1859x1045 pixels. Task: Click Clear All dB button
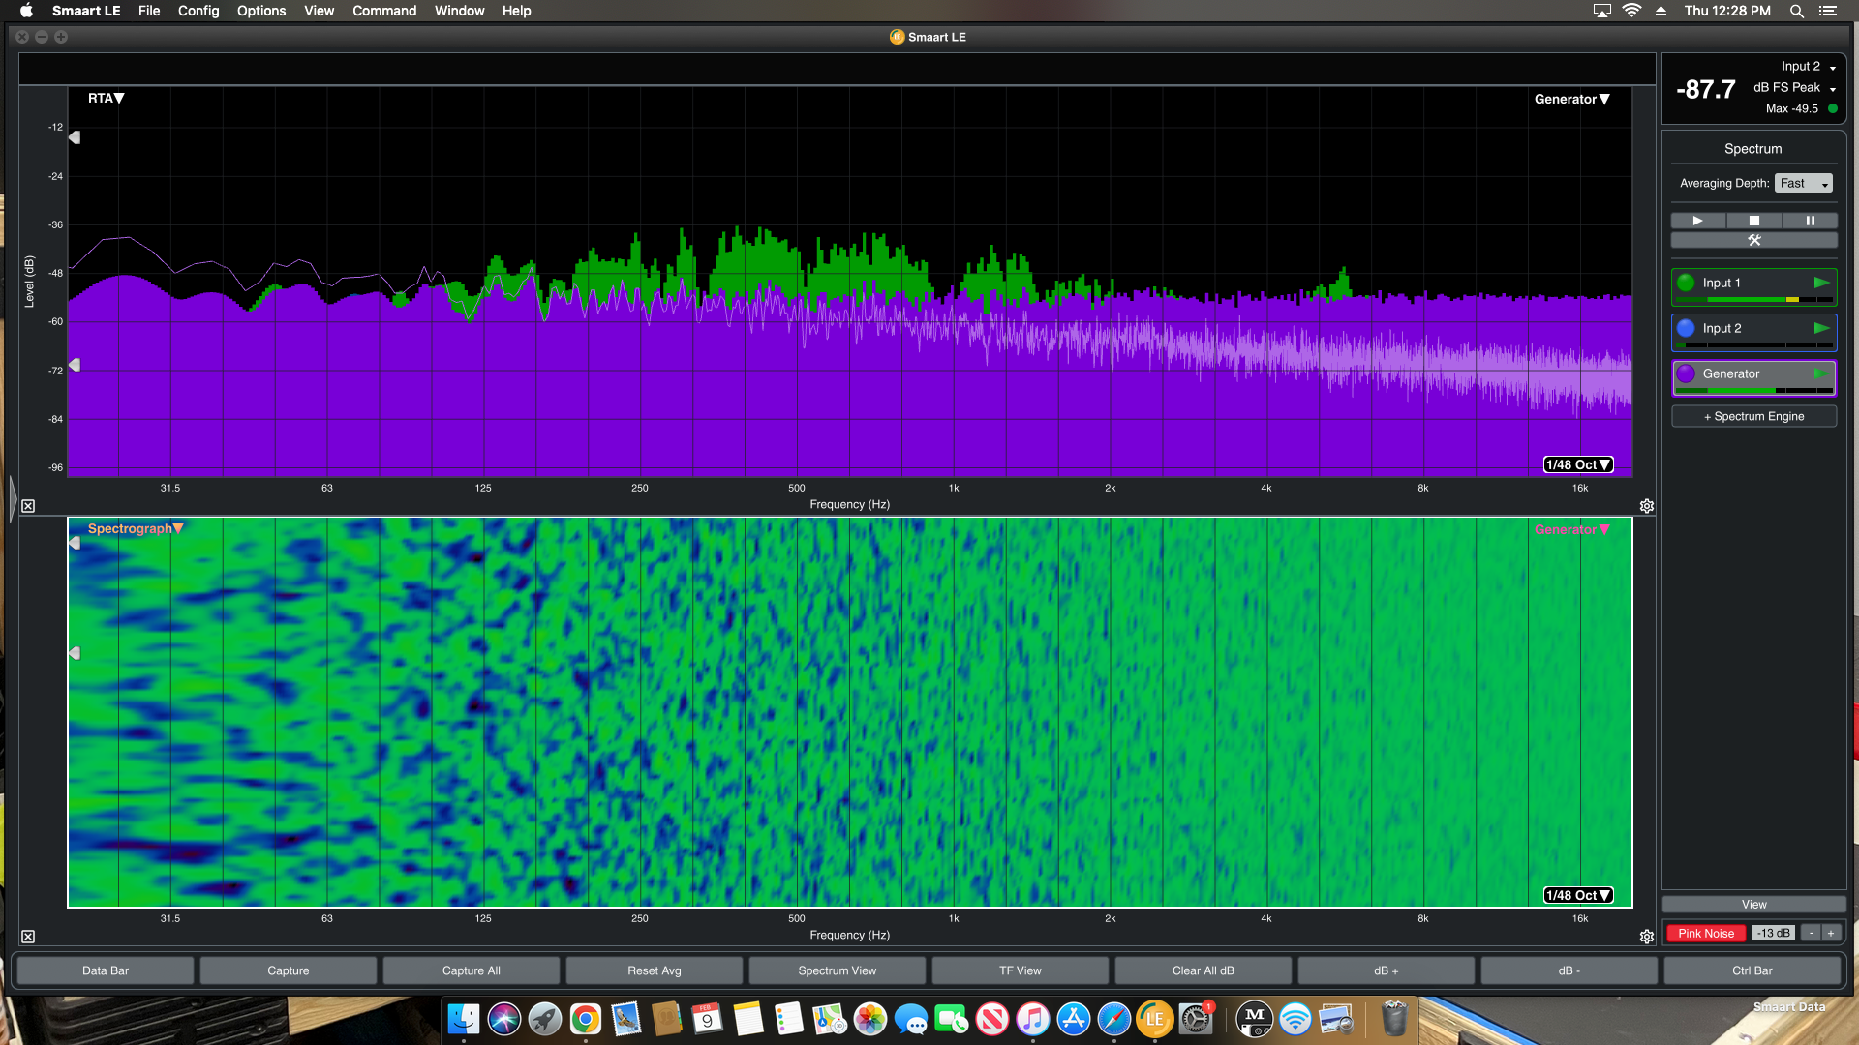(x=1204, y=970)
